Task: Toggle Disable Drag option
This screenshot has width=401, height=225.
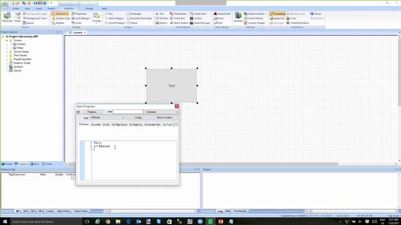Action: coord(61,18)
